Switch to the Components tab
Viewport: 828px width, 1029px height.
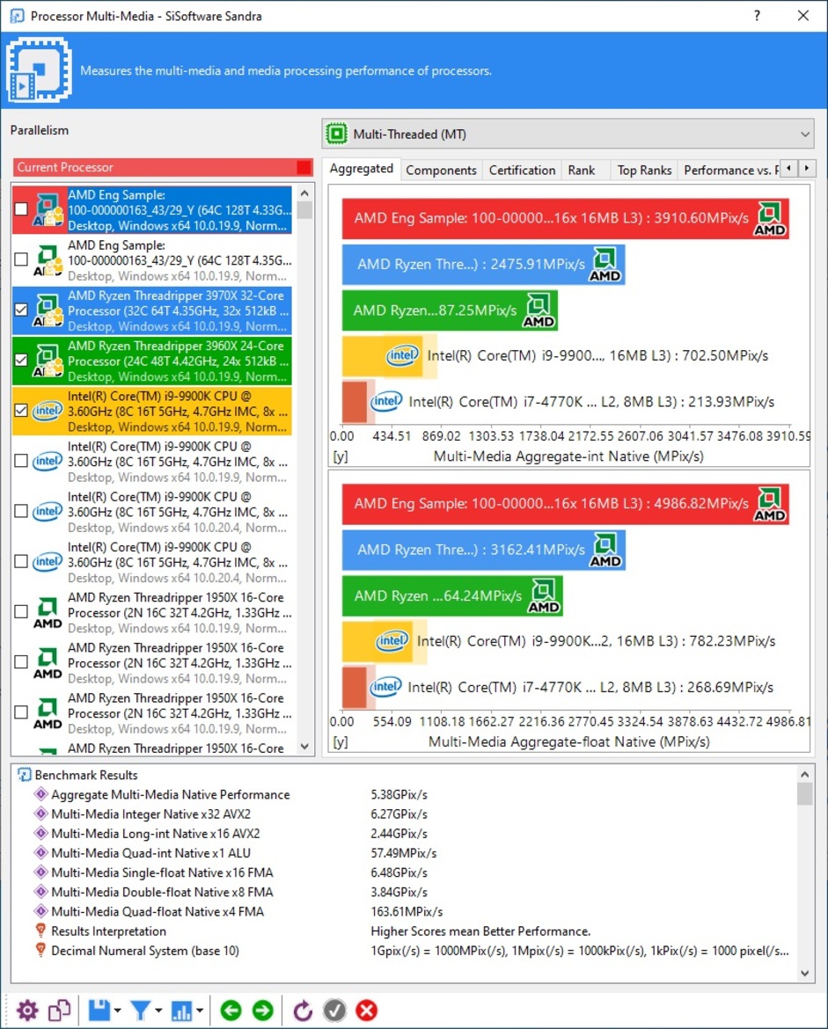coord(441,171)
